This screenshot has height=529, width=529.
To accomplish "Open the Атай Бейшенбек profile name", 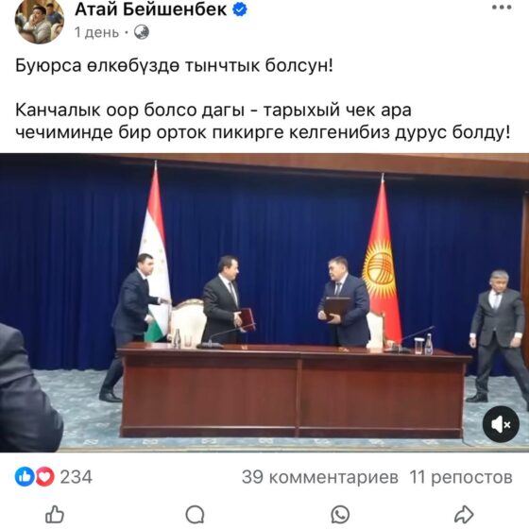I will point(150,9).
